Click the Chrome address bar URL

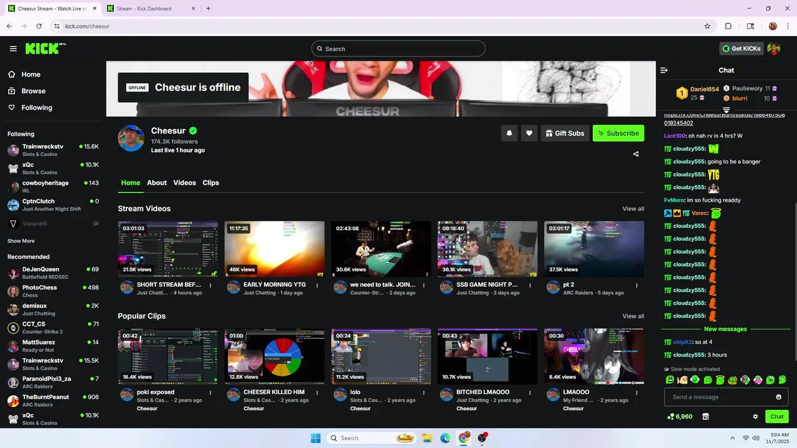87,26
